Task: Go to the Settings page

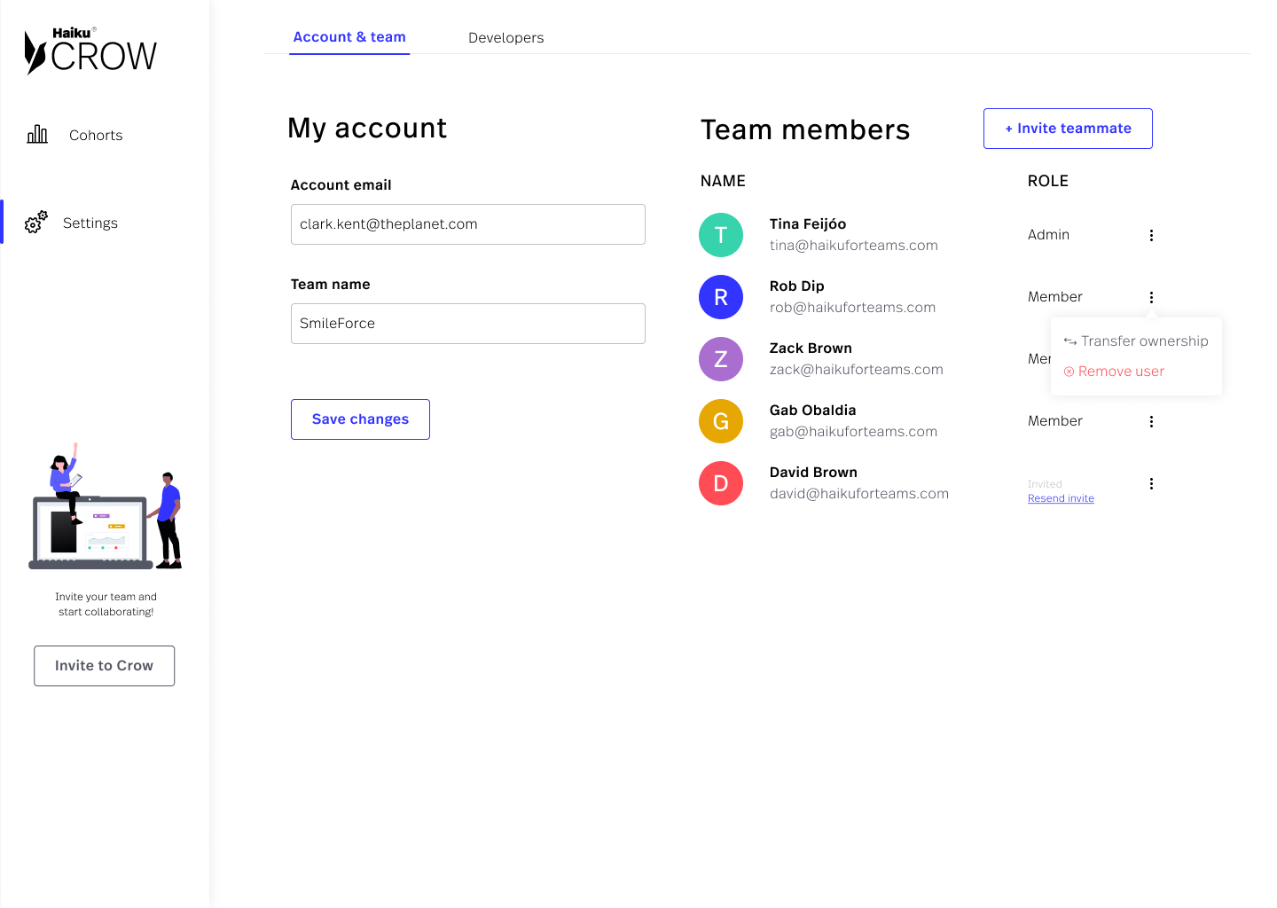Action: pyautogui.click(x=90, y=223)
